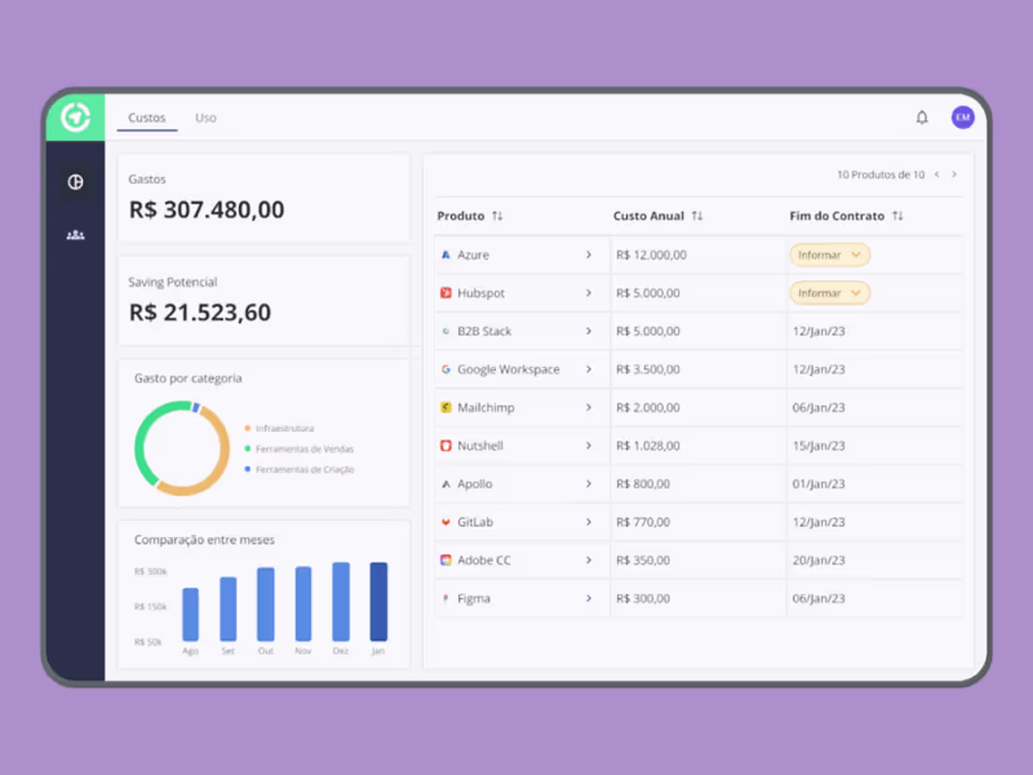Expand the Nutshell row chevron
1033x775 pixels.
coord(588,445)
